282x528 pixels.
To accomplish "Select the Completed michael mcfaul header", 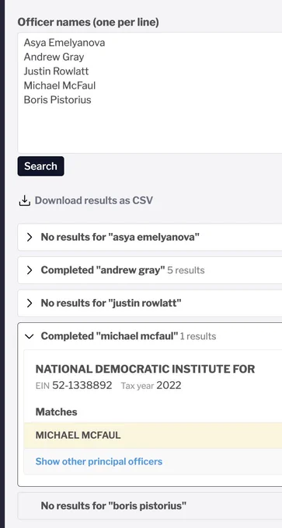I will pos(150,336).
